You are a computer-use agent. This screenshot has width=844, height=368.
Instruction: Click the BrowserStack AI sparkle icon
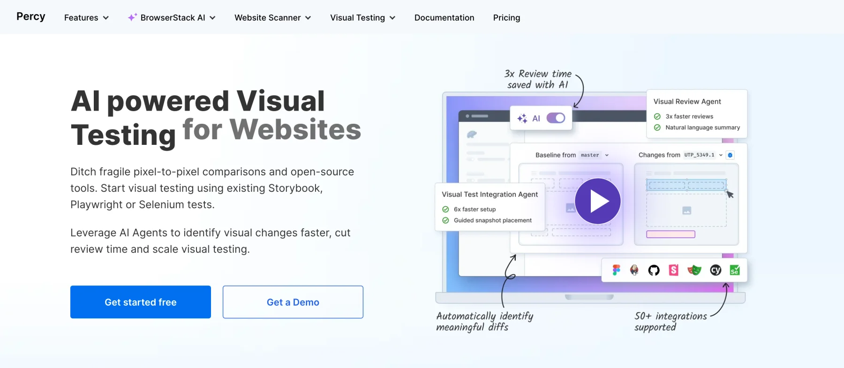tap(132, 17)
